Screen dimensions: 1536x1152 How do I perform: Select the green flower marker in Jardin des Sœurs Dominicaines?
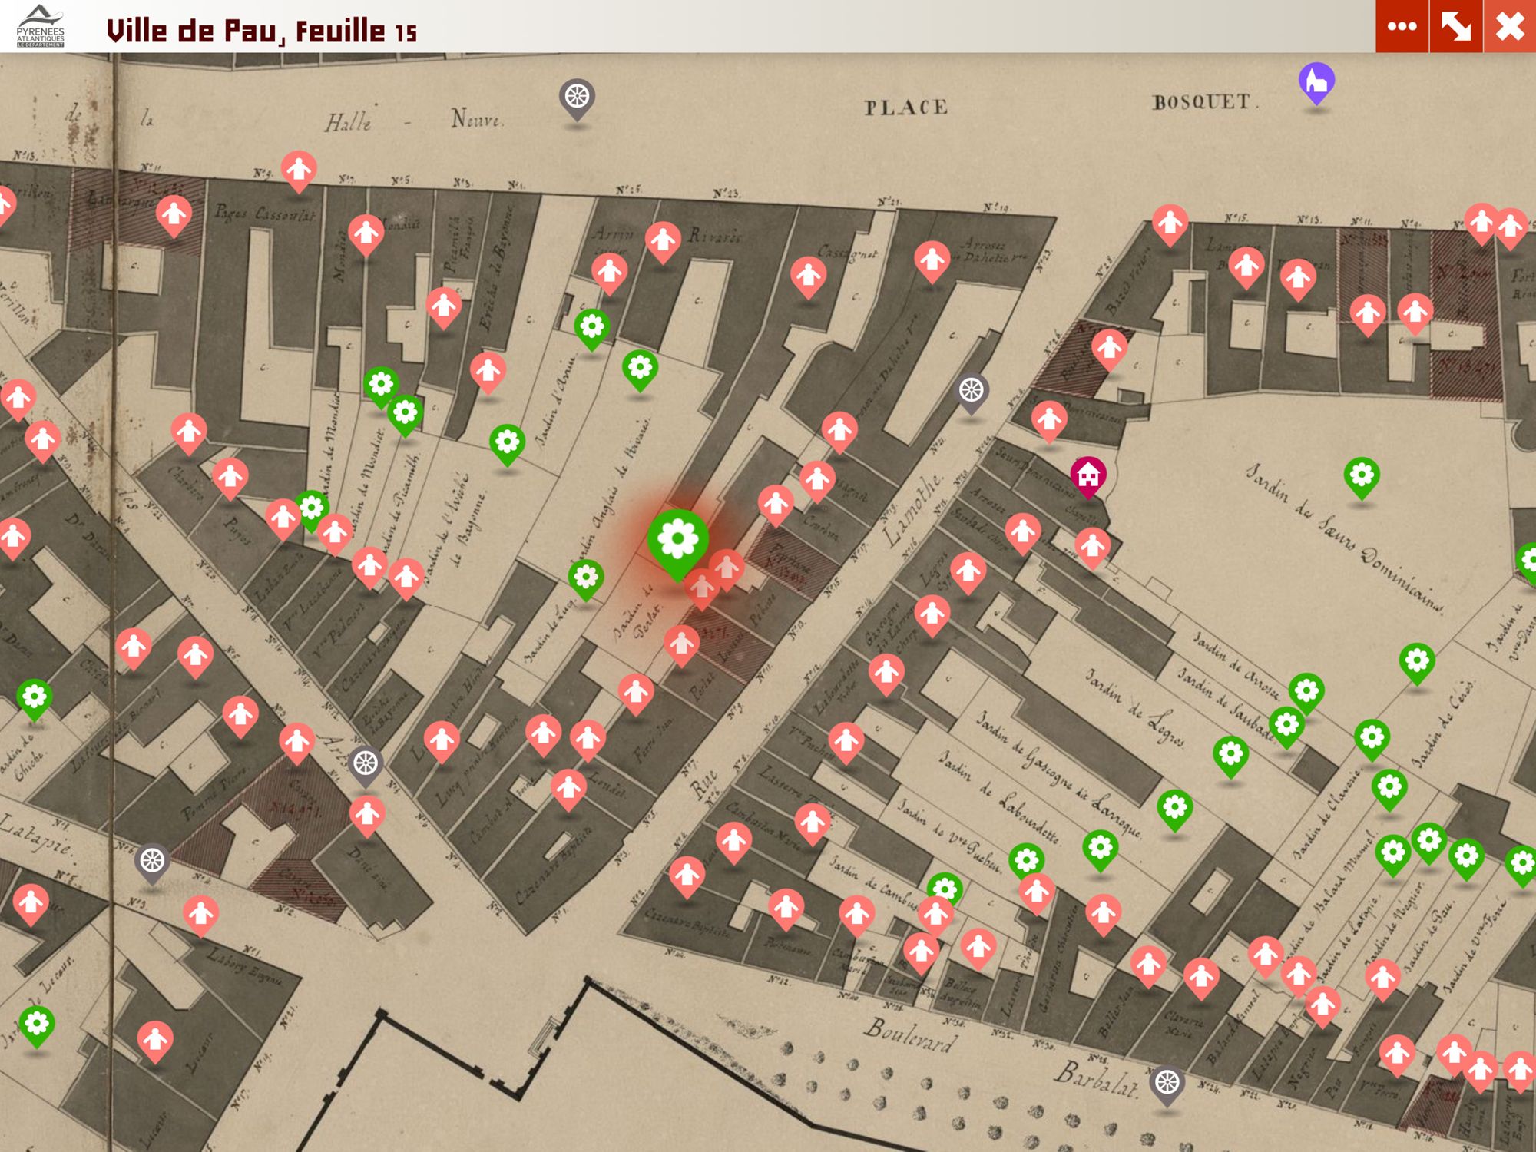(1362, 476)
